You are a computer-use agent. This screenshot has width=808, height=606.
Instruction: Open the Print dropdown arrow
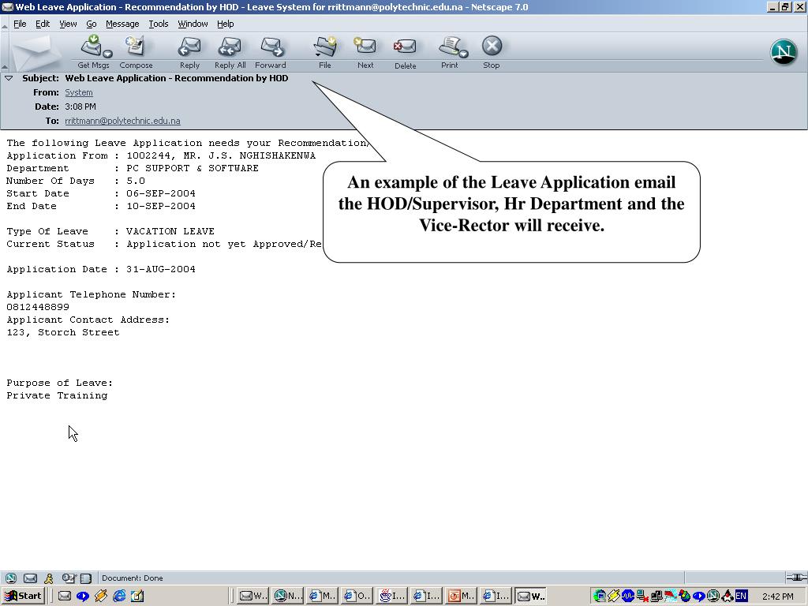point(464,54)
